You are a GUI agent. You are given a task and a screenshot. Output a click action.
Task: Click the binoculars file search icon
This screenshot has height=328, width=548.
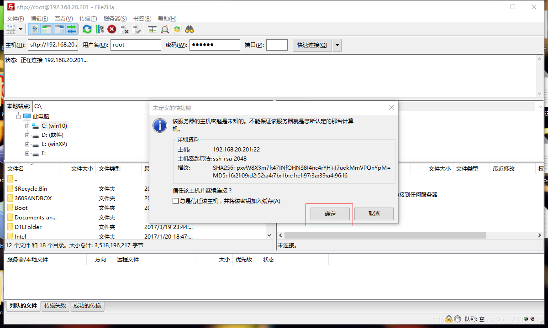190,29
